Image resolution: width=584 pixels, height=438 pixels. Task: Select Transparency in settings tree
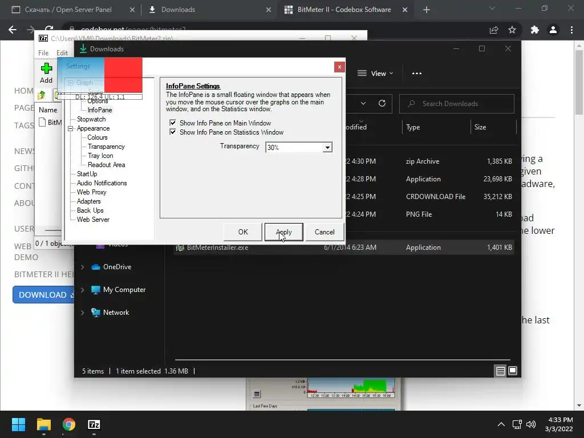(106, 147)
